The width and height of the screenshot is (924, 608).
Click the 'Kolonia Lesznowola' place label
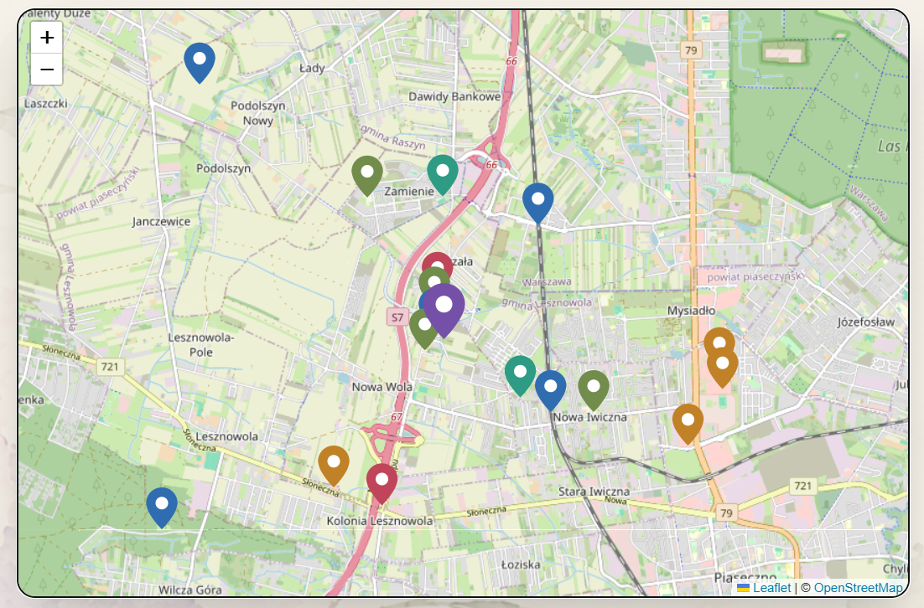[380, 521]
